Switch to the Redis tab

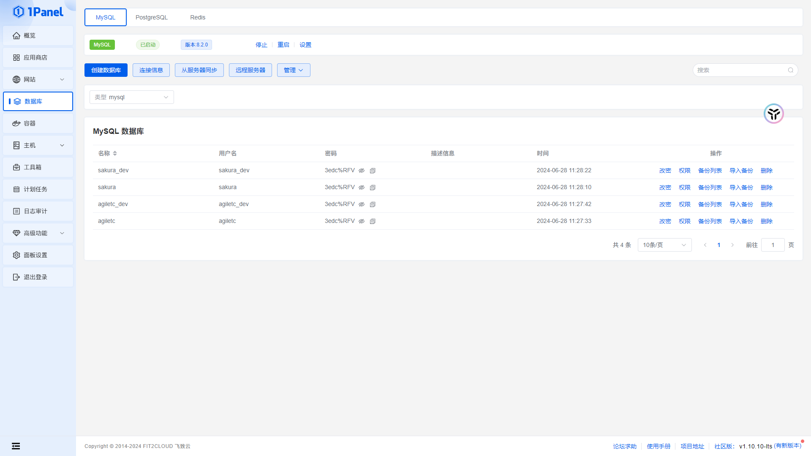tap(198, 17)
